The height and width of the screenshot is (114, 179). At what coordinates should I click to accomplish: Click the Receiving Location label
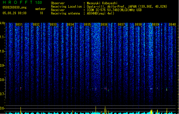(66, 7)
